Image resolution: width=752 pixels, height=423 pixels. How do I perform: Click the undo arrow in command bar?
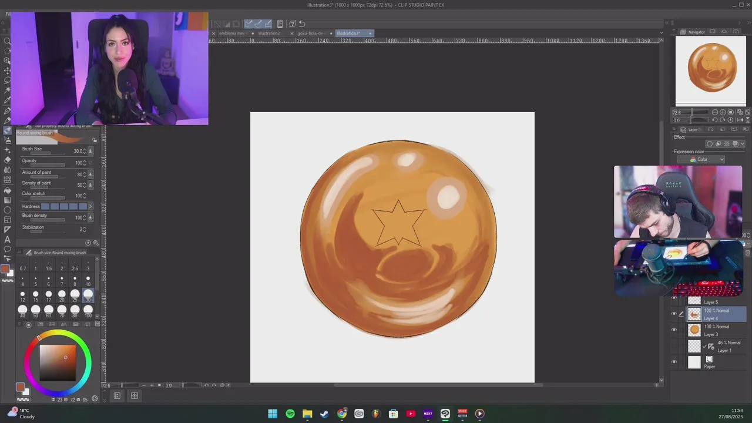coord(302,23)
